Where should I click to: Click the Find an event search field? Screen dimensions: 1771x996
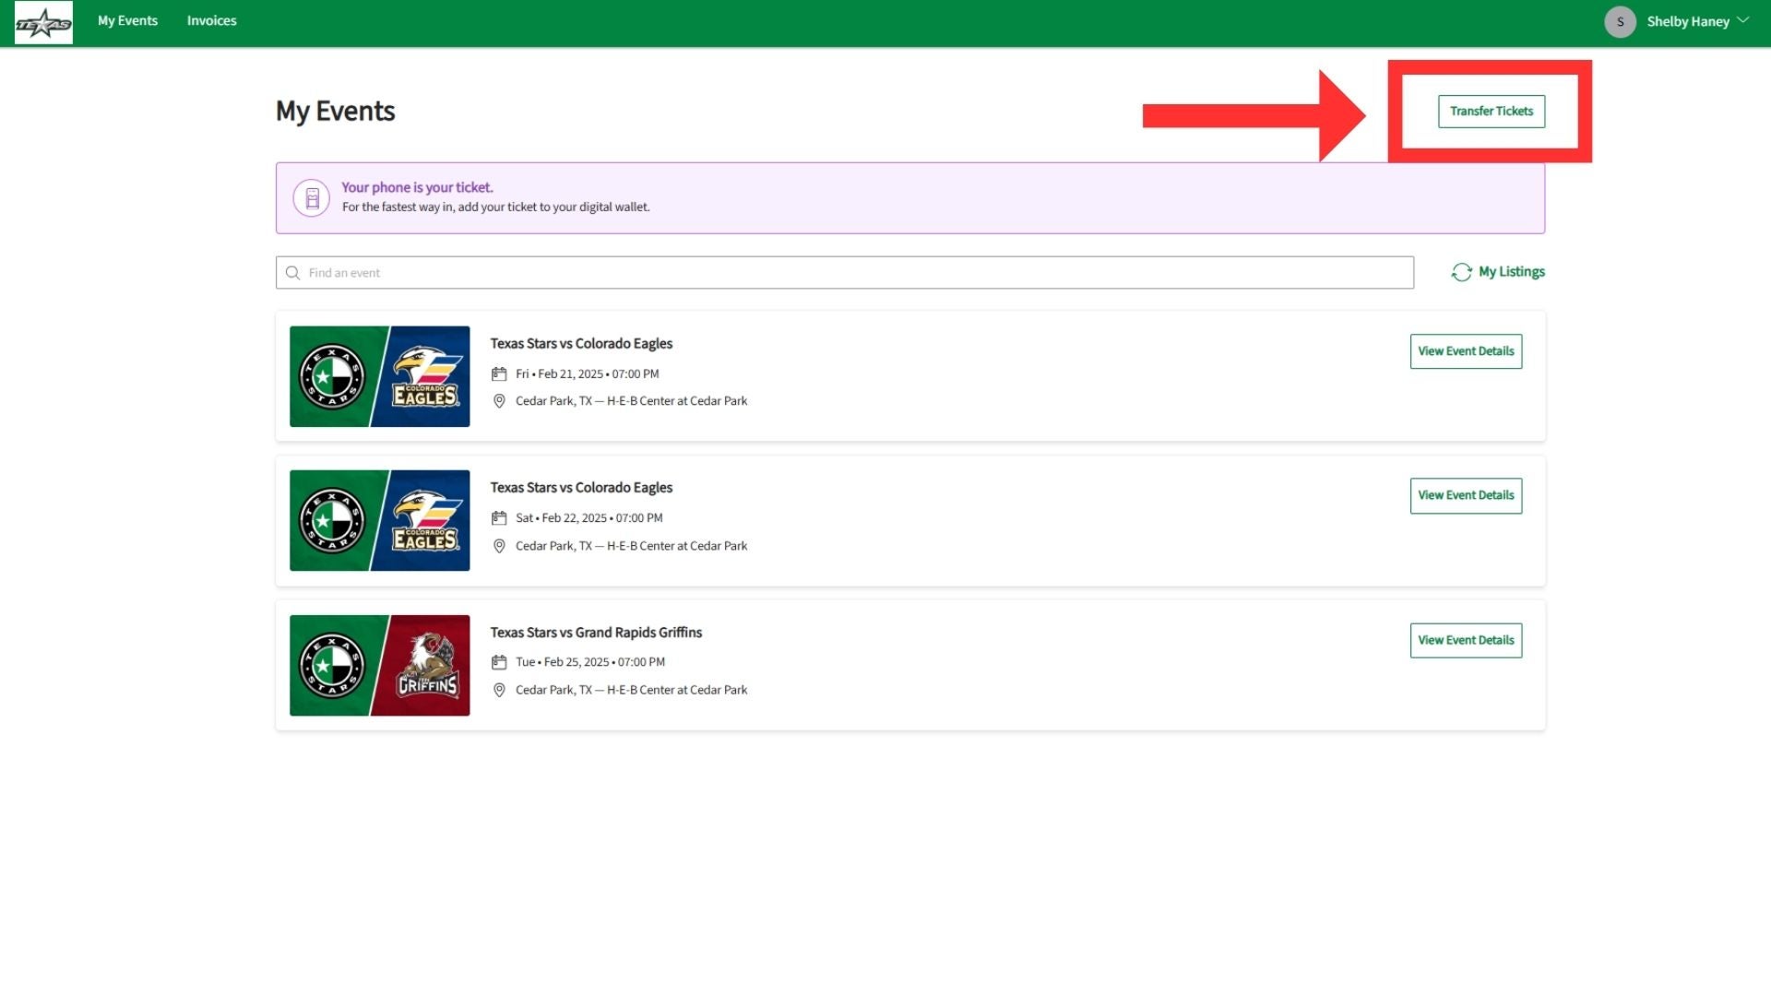point(844,272)
